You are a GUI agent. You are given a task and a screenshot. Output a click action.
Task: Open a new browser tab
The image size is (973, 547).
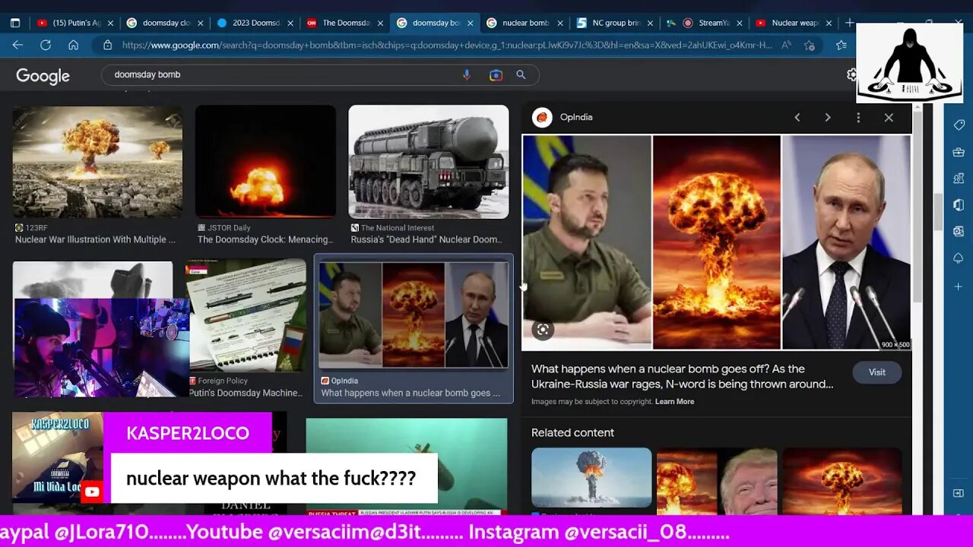tap(849, 23)
